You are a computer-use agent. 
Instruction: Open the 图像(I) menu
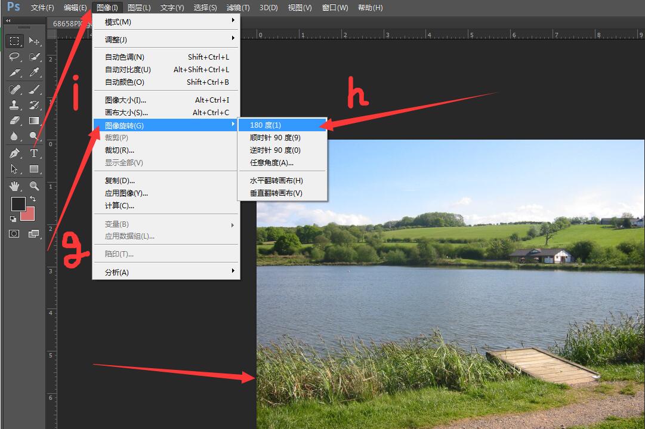[107, 7]
